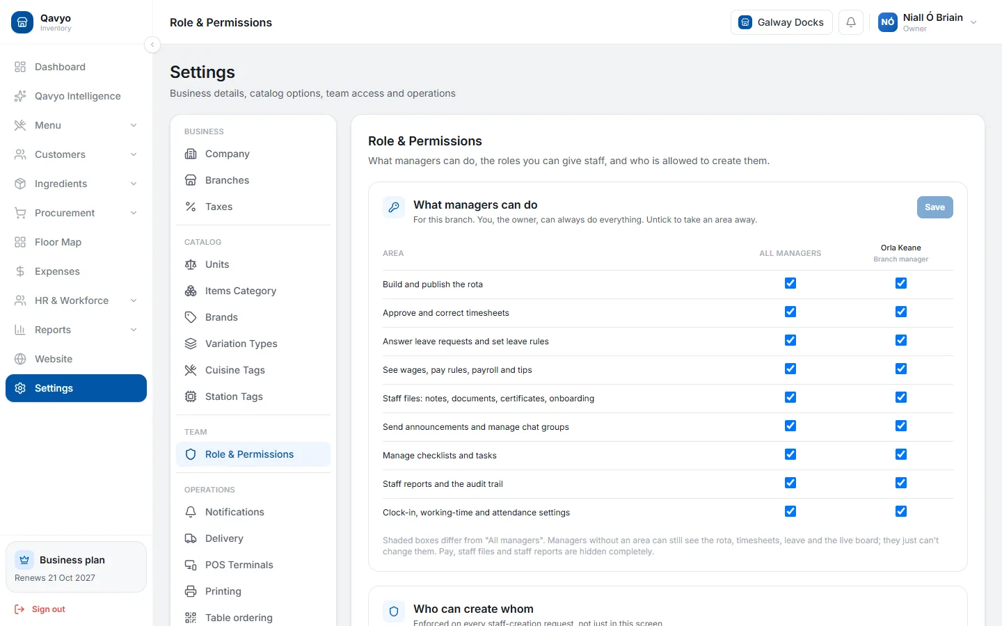Click the Cuisine Tags utensils icon
This screenshot has height=626, width=1002.
(191, 370)
